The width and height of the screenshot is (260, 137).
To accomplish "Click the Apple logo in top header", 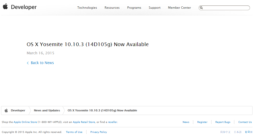I will (5, 6).
